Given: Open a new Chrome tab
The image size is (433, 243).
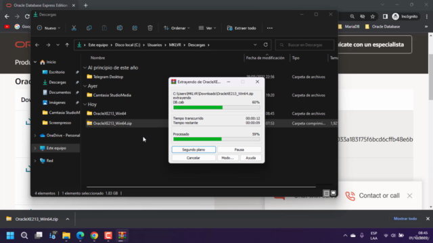Looking at the screenshot, I should (x=86, y=5).
